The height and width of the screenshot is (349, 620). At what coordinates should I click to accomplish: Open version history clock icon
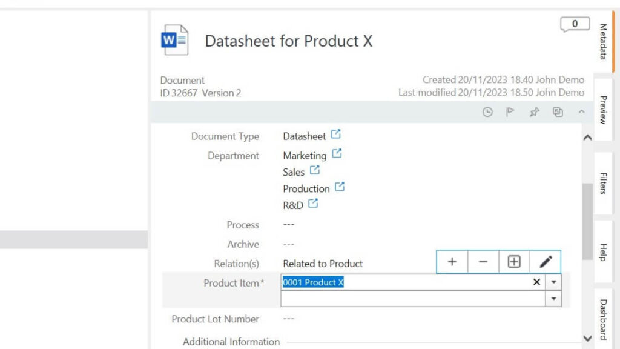pos(487,112)
